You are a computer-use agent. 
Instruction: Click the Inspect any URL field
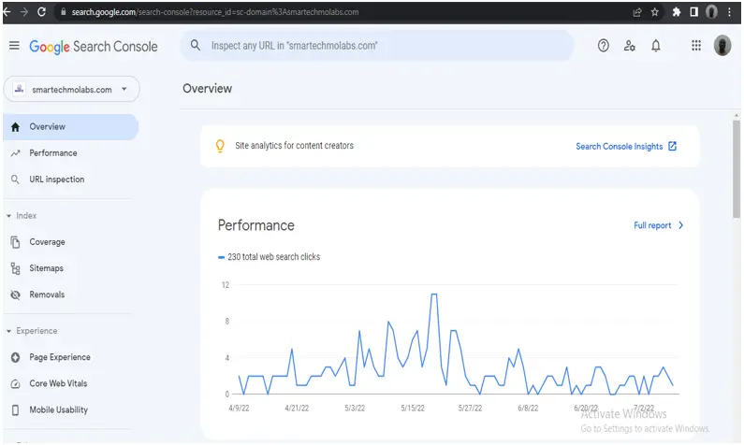click(x=377, y=46)
